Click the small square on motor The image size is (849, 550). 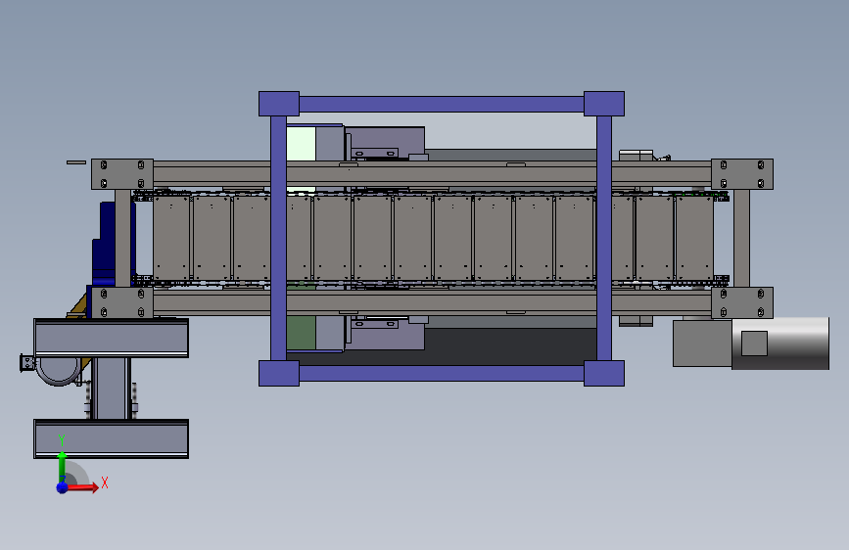754,344
